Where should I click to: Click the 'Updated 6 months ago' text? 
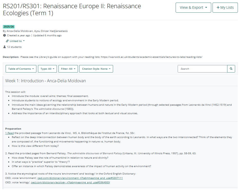click(x=47, y=35)
